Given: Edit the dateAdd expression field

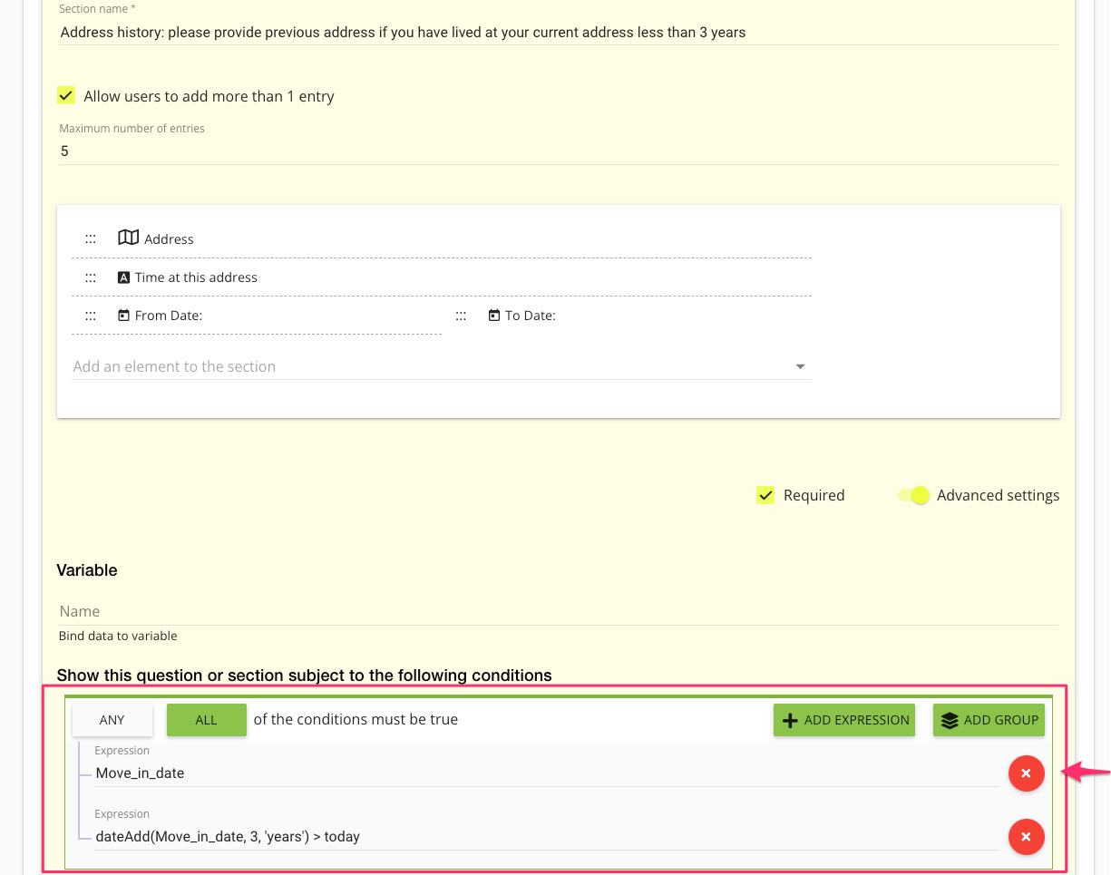Looking at the screenshot, I should [x=544, y=837].
